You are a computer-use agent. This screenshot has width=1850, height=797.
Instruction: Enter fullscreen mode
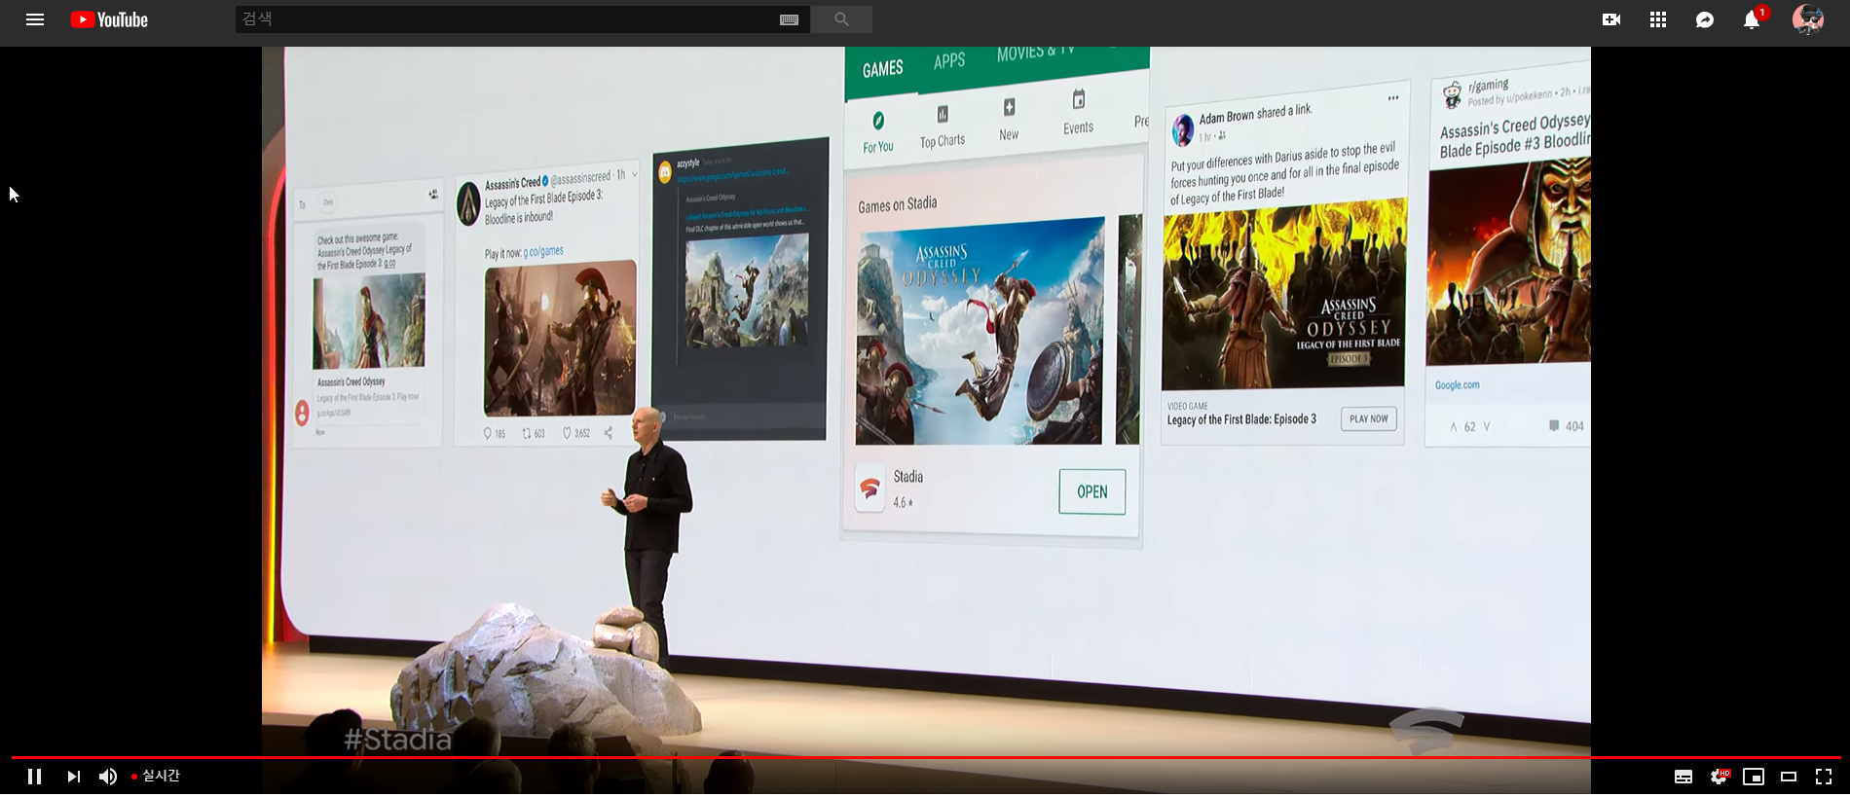click(x=1824, y=777)
